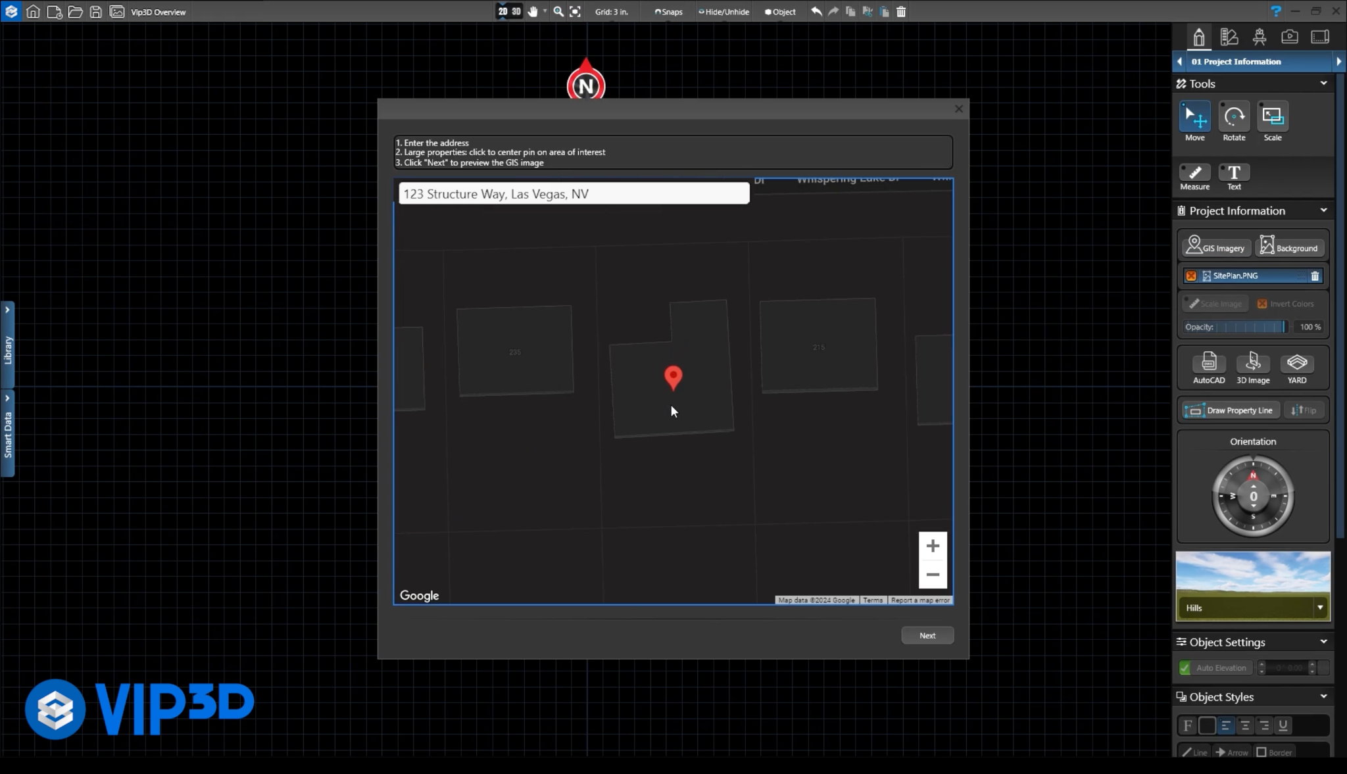The width and height of the screenshot is (1347, 774).
Task: Open a project using the folder icon
Action: pyautogui.click(x=75, y=11)
